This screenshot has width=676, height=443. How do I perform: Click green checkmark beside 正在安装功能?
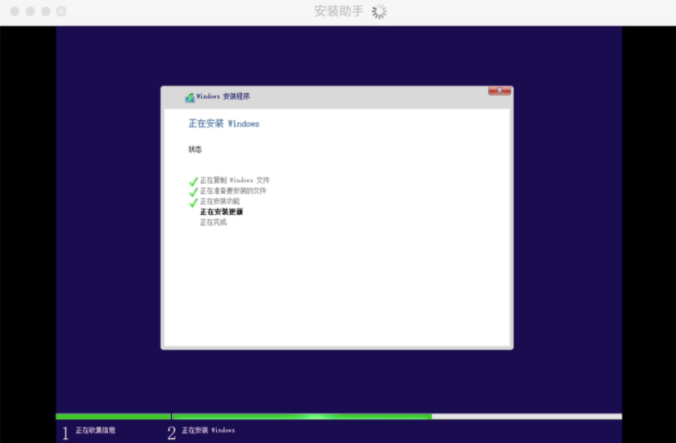pyautogui.click(x=193, y=203)
